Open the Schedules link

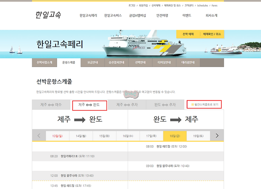point(202,5)
